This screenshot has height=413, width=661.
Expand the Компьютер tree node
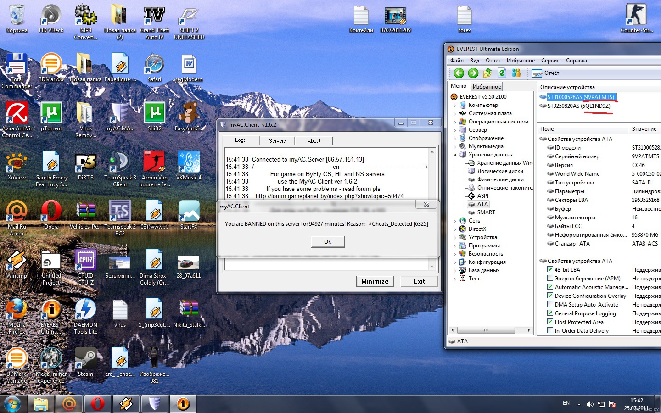(455, 106)
